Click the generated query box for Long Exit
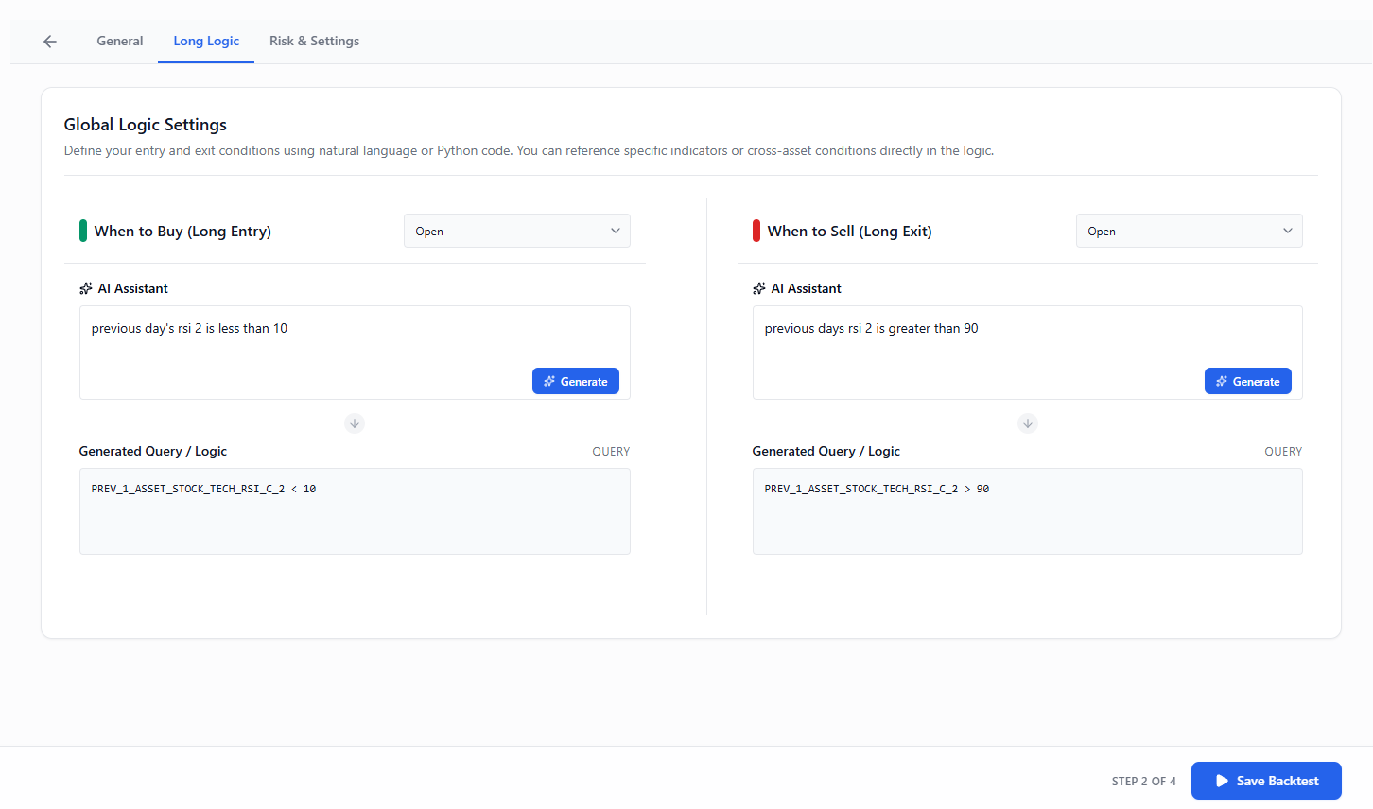The width and height of the screenshot is (1373, 809). (x=1028, y=511)
